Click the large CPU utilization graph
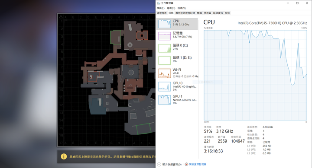Viewport: 312px width, 168px height. pos(255,75)
